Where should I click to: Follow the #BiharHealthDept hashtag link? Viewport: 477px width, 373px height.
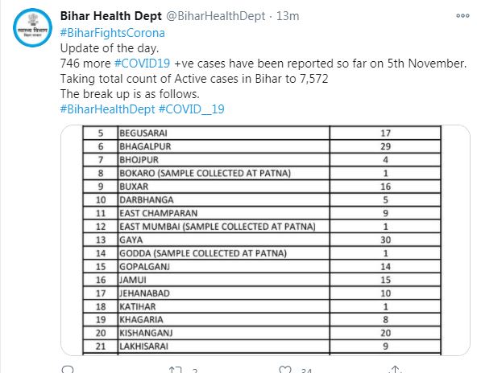click(108, 109)
